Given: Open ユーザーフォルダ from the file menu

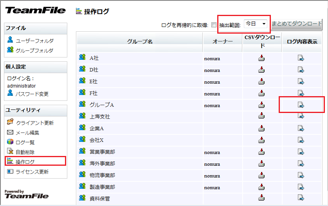Looking at the screenshot, I should [34, 41].
